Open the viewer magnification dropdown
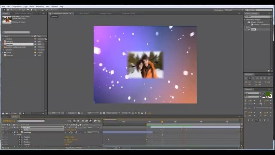The height and width of the screenshot is (155, 275). [56, 113]
